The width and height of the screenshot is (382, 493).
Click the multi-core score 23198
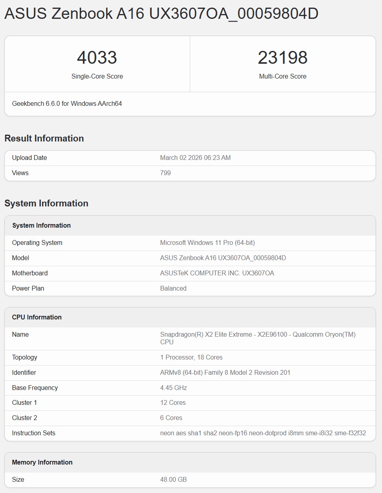pyautogui.click(x=282, y=57)
